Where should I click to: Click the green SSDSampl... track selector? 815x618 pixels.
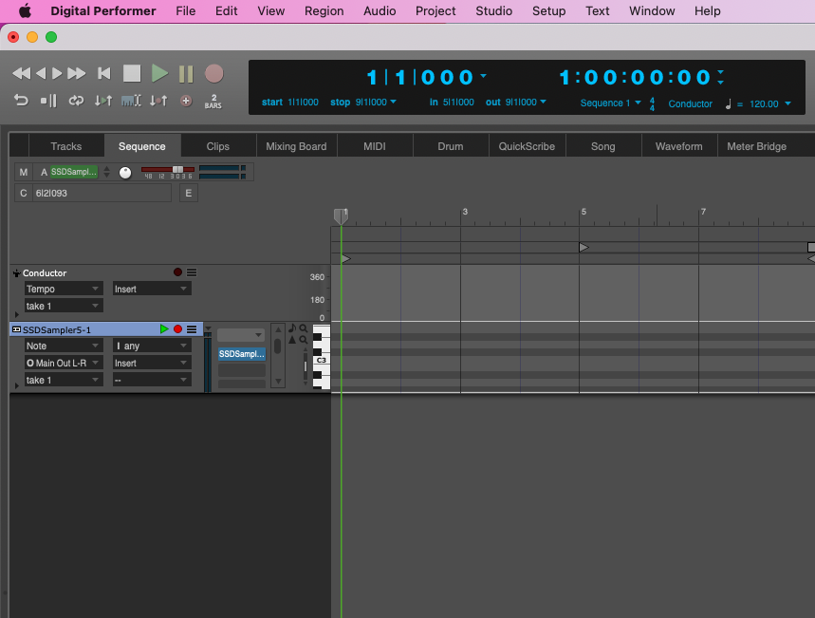pyautogui.click(x=74, y=172)
